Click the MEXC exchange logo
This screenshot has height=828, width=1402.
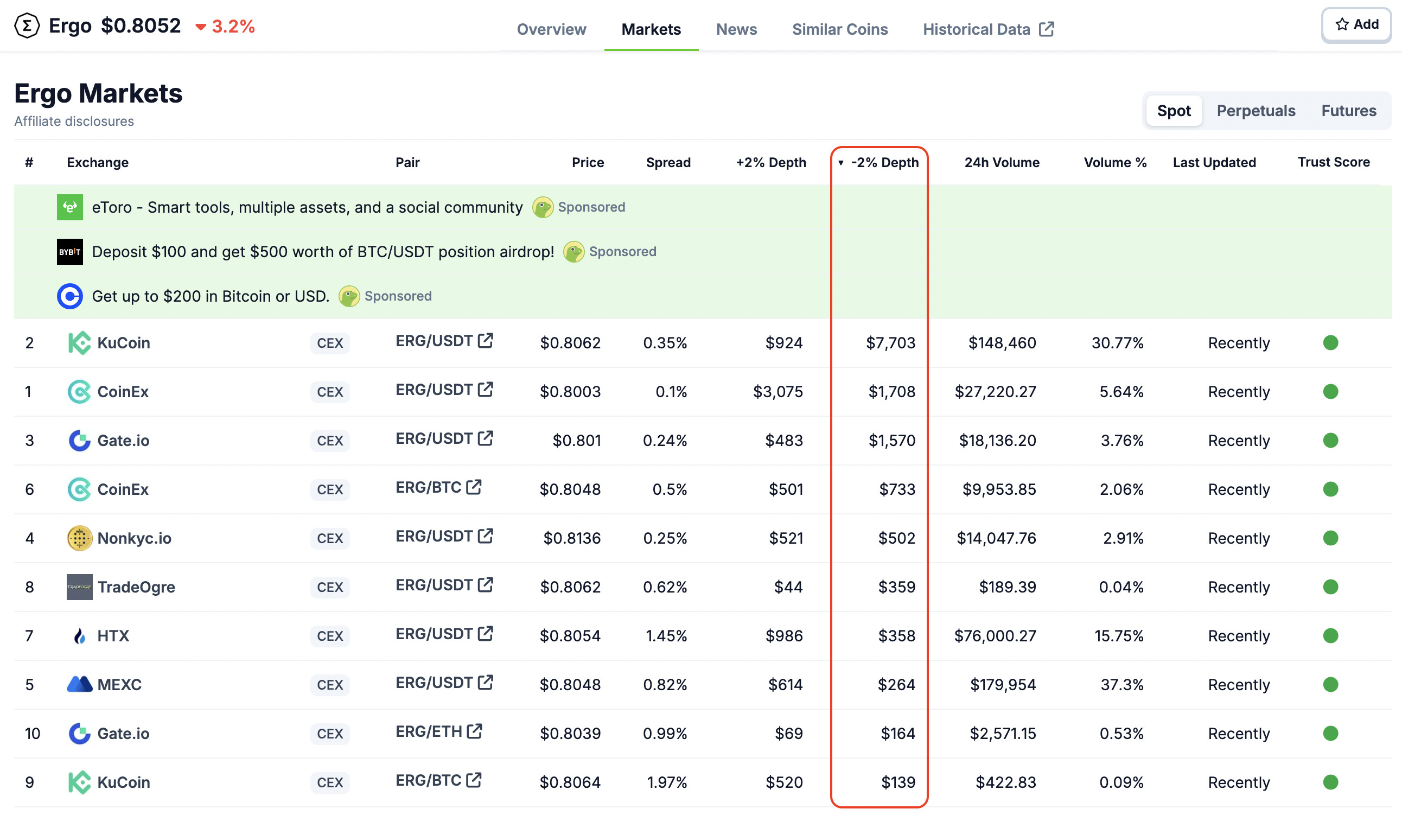(79, 685)
